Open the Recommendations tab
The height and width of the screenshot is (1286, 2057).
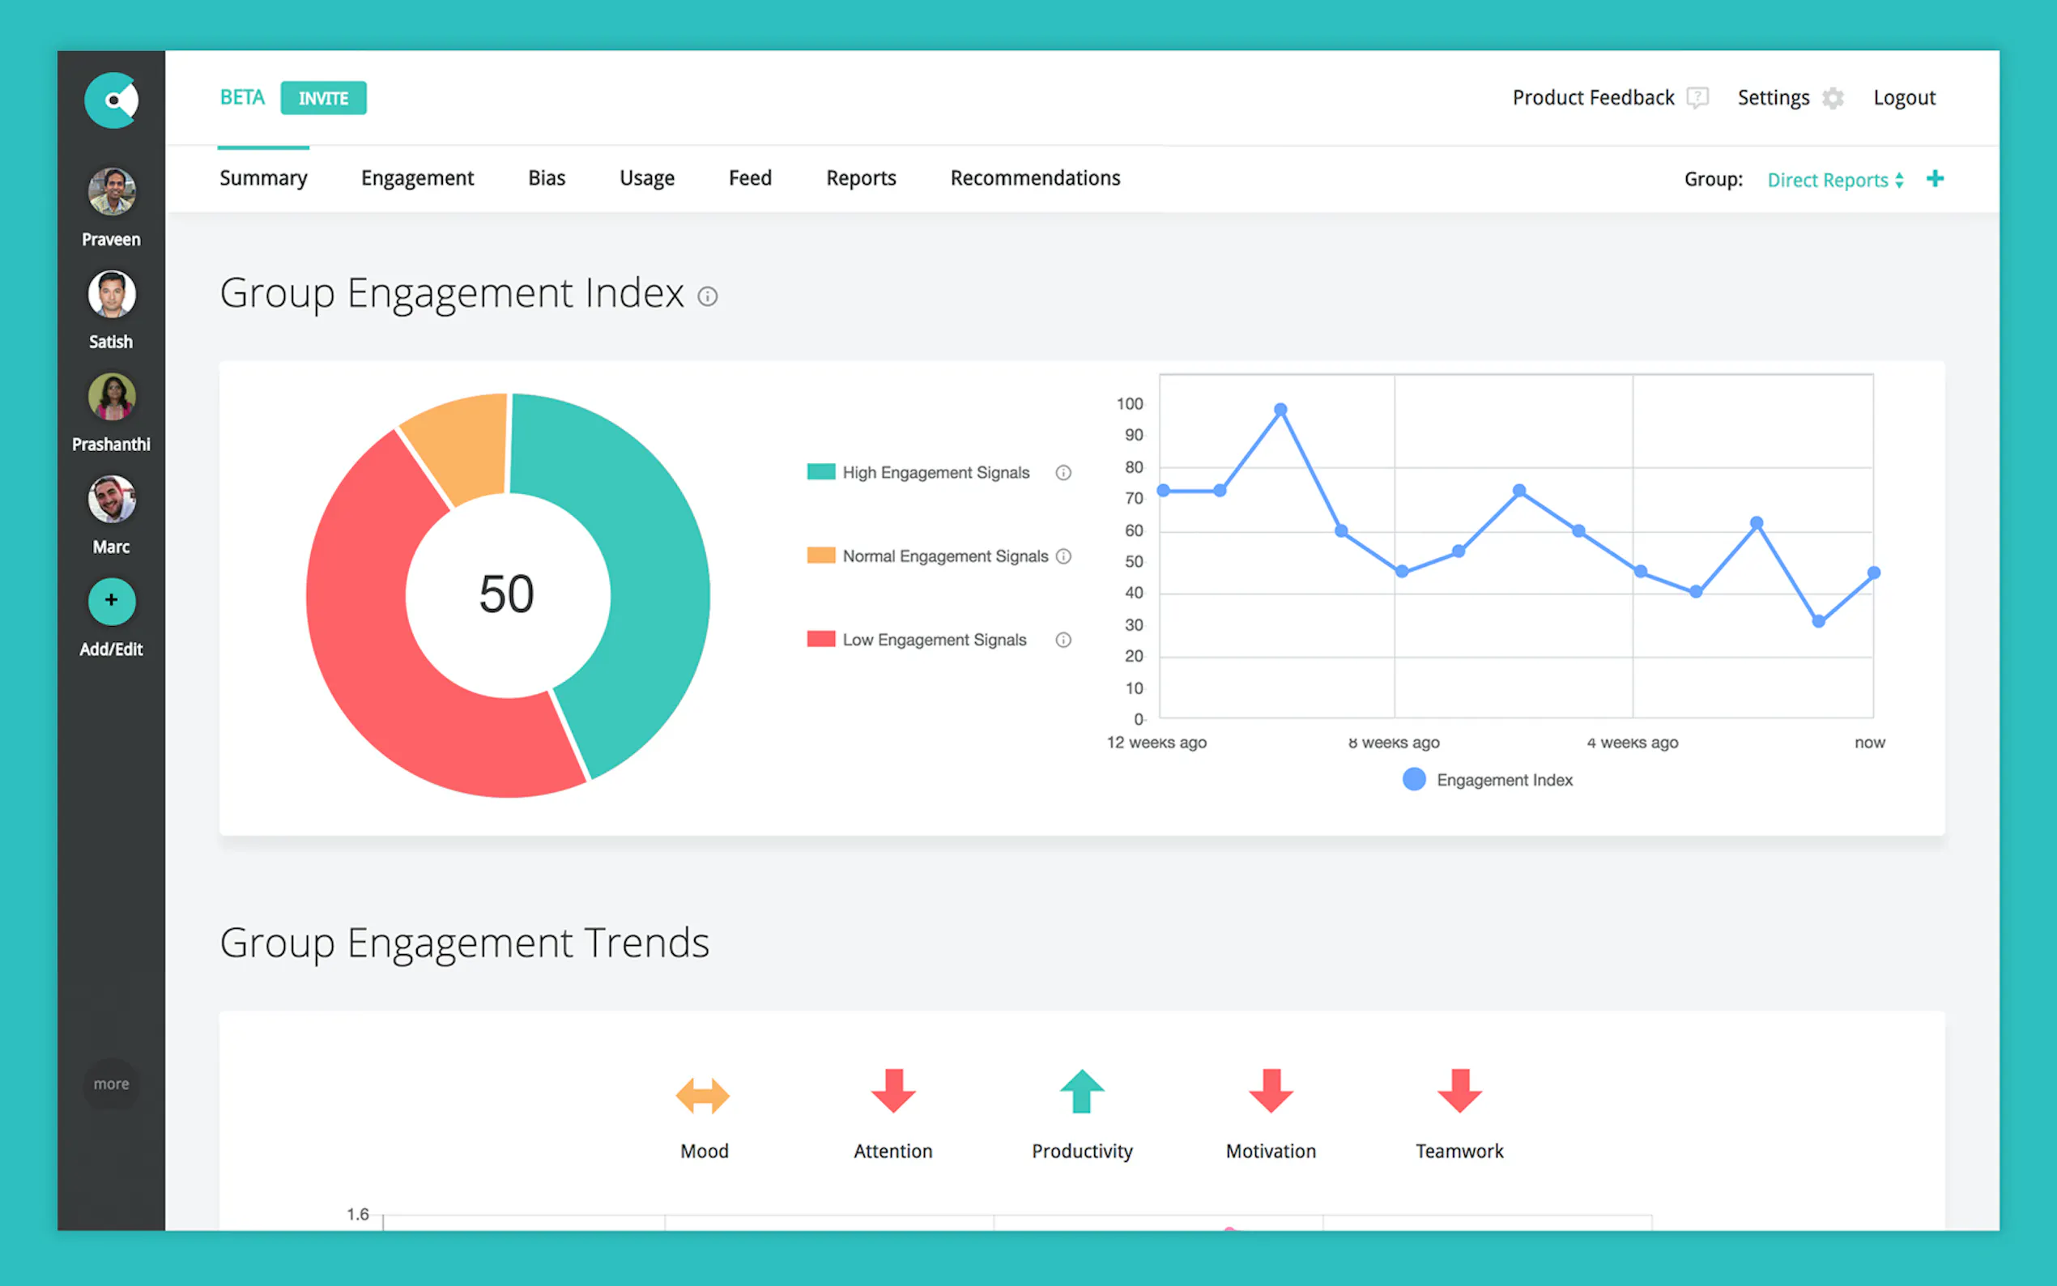[1035, 179]
